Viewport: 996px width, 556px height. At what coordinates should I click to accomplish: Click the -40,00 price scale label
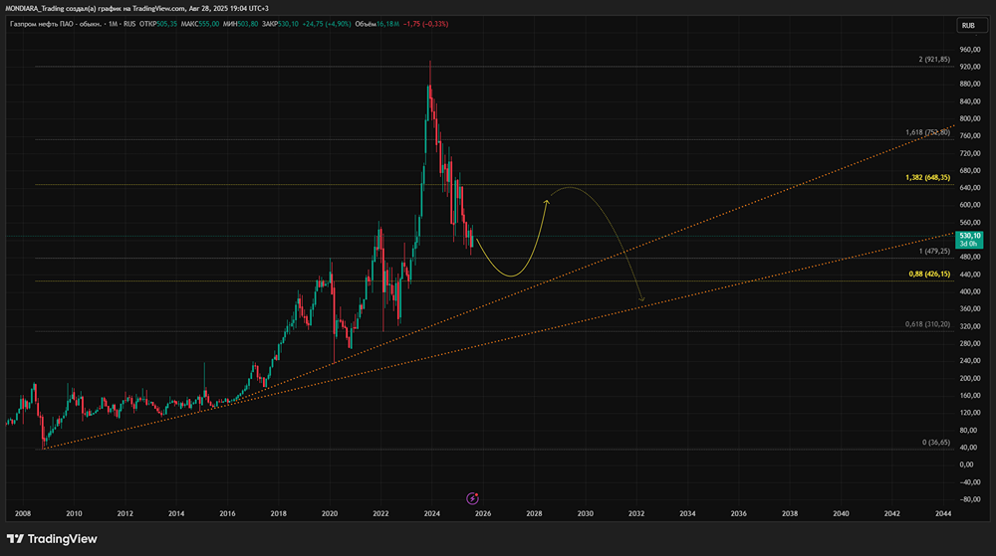(x=970, y=481)
